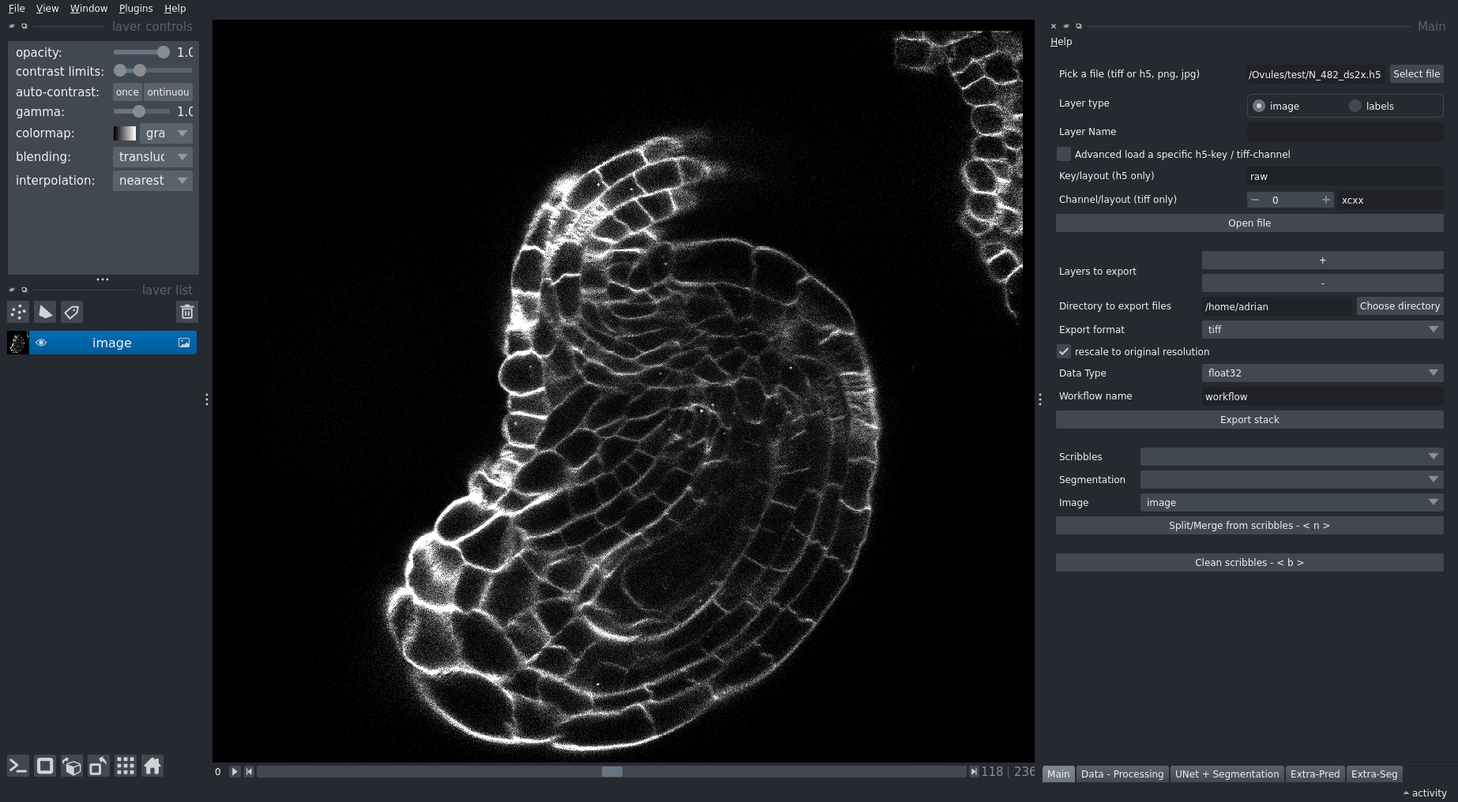
Task: Enable grid mode view icon
Action: tap(126, 766)
